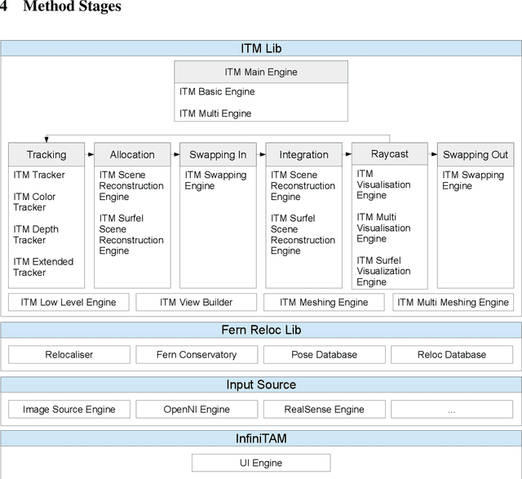Click the RealSense Engine box

[324, 410]
